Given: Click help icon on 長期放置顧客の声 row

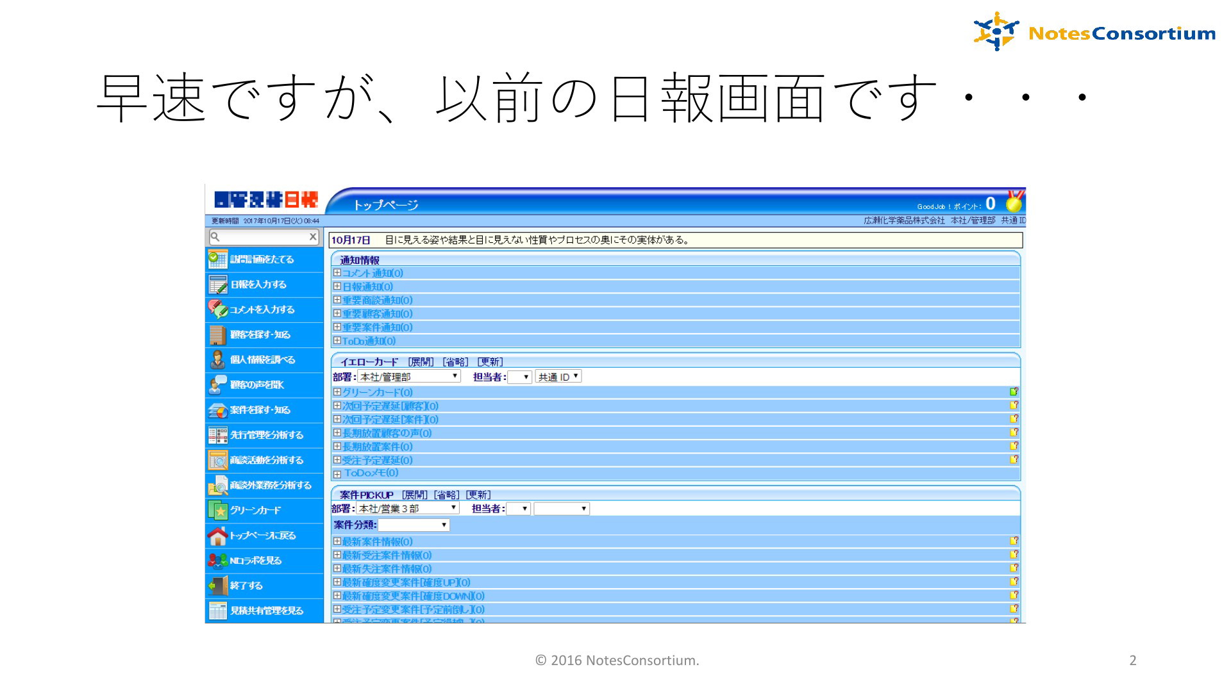Looking at the screenshot, I should pos(1014,432).
